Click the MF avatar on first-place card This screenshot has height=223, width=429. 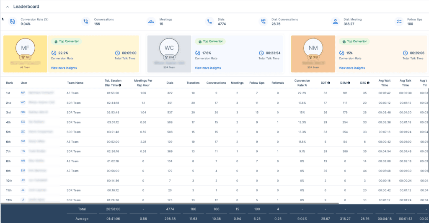pyautogui.click(x=25, y=48)
